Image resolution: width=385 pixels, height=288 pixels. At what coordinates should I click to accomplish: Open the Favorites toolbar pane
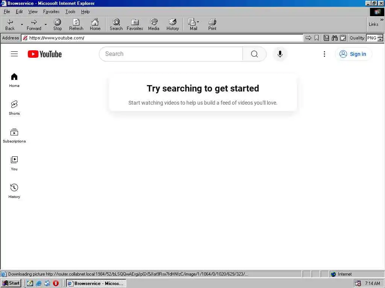point(135,25)
